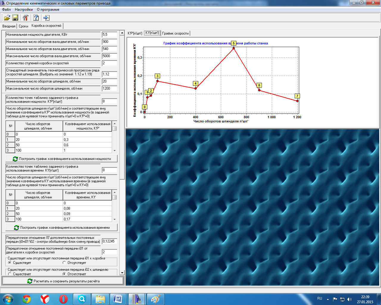Click 'Расчитать и сохранить результаты расчёта' button
Image resolution: width=381 pixels, height=305 pixels.
point(63,281)
